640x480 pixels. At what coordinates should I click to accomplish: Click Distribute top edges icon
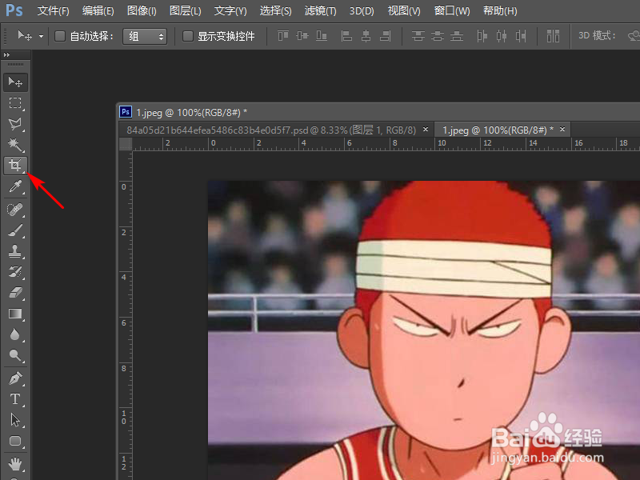(418, 36)
